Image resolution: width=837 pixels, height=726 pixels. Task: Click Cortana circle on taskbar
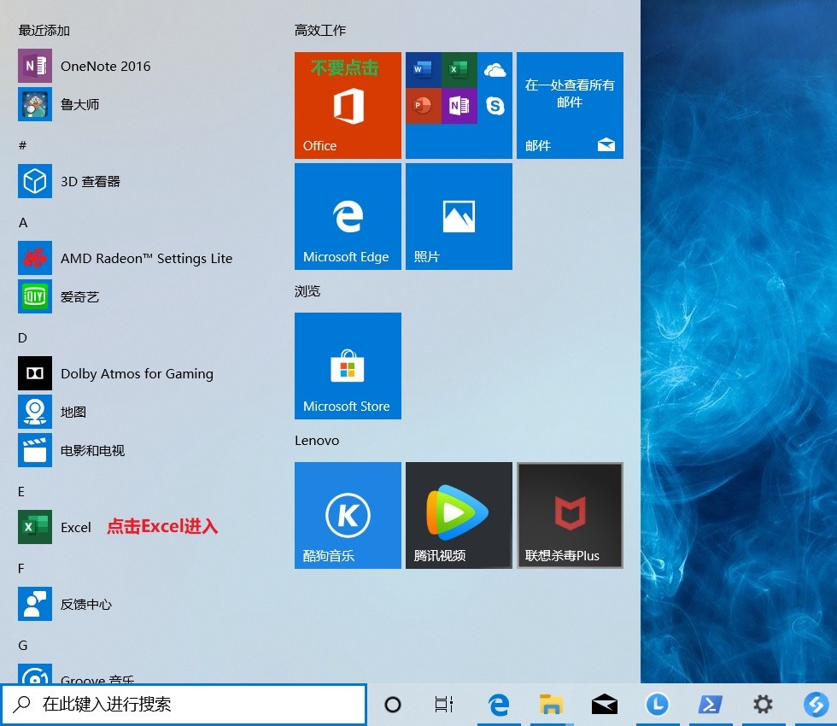pyautogui.click(x=393, y=705)
